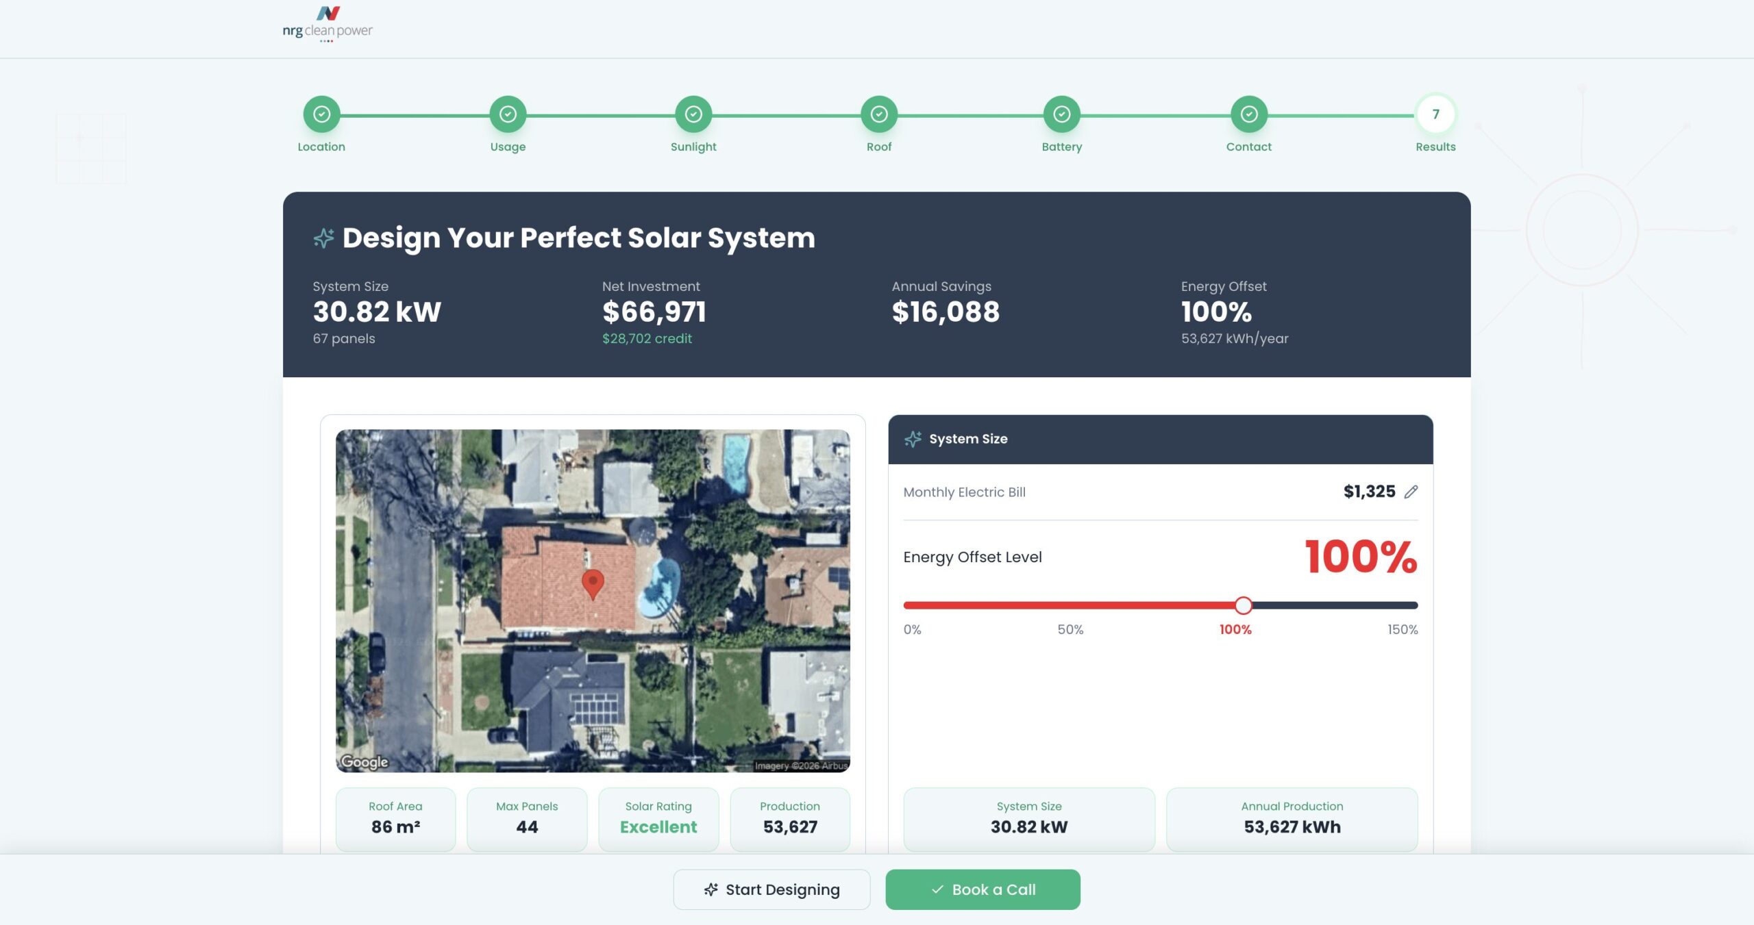
Task: Click the Sunlight step label
Action: pos(693,147)
